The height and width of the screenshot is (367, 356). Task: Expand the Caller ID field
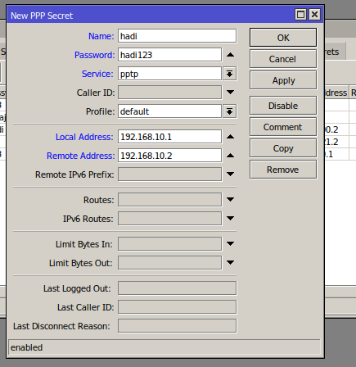(x=230, y=93)
